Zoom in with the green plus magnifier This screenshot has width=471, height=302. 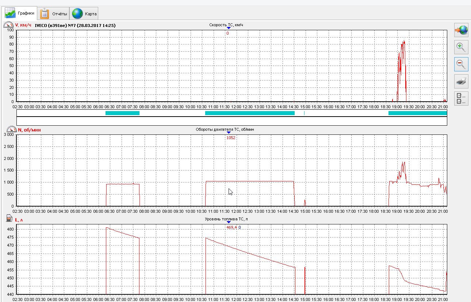tap(461, 47)
